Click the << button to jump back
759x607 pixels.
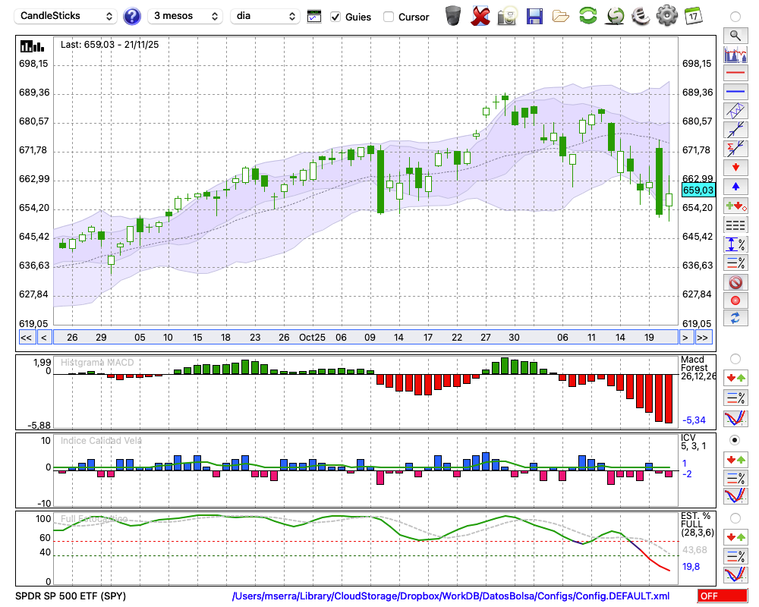(26, 338)
